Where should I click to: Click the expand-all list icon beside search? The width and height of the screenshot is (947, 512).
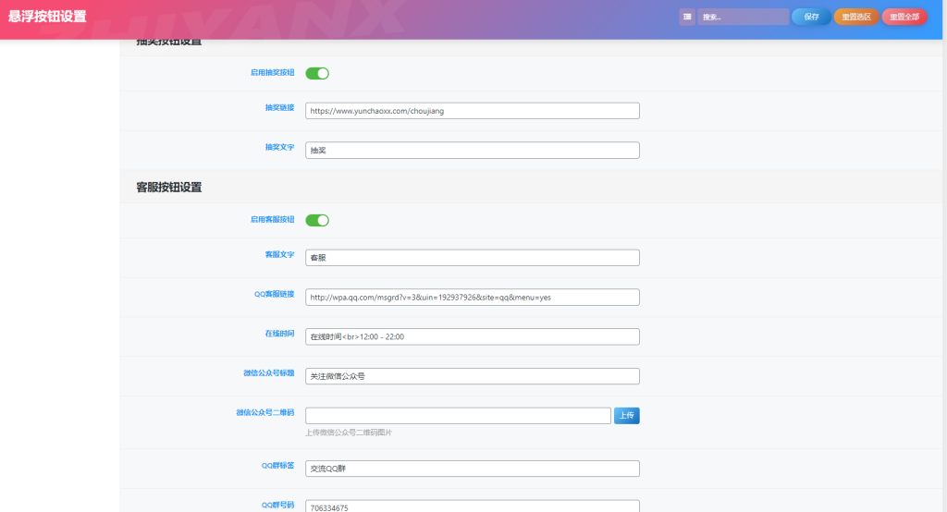coord(687,17)
